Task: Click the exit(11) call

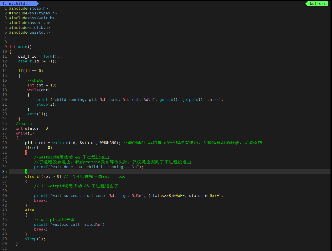Action: point(37,114)
